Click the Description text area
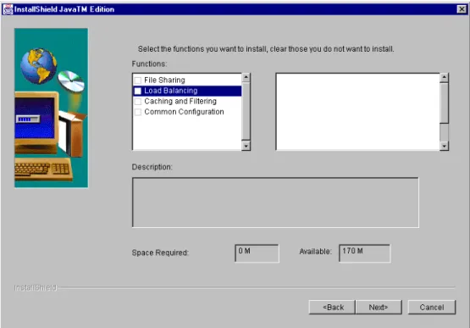Screen dimensions: 470x328 [x=275, y=203]
